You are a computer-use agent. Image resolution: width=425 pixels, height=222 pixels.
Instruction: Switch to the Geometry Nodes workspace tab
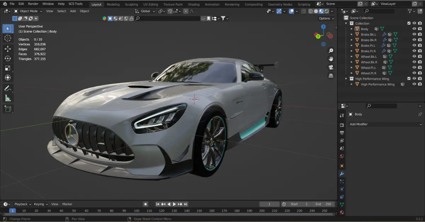280,4
